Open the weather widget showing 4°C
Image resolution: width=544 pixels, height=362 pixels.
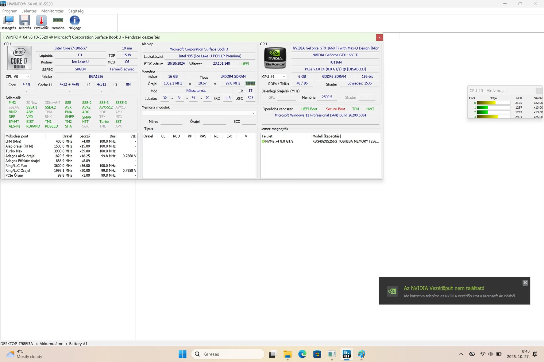pyautogui.click(x=24, y=354)
